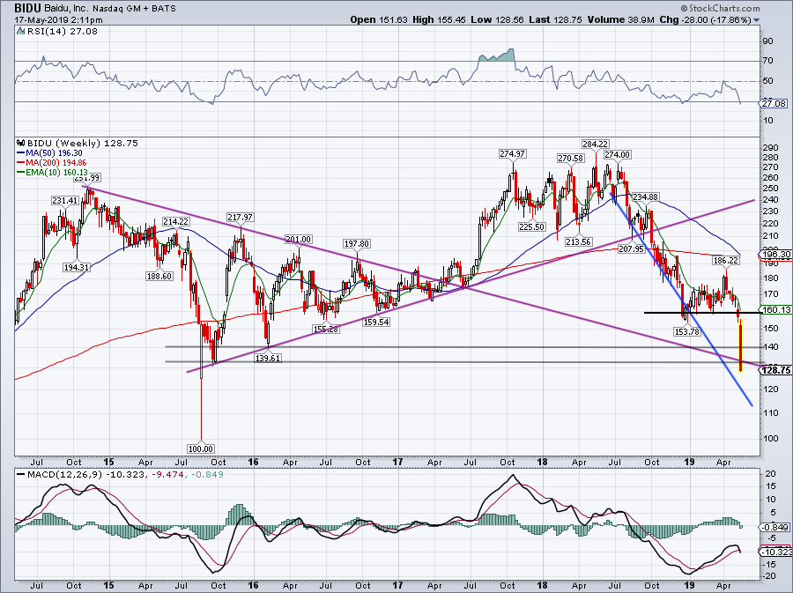This screenshot has height=593, width=793.
Task: Click the 270.58 peak price label
Action: pyautogui.click(x=570, y=159)
